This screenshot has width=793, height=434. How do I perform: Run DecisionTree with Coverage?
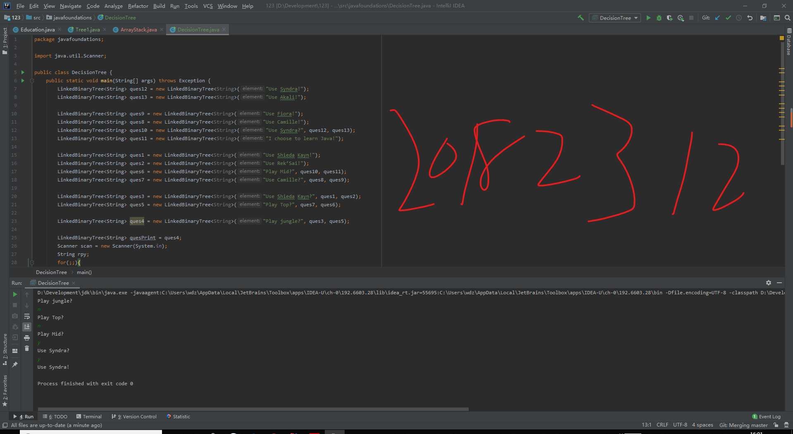[x=670, y=18]
